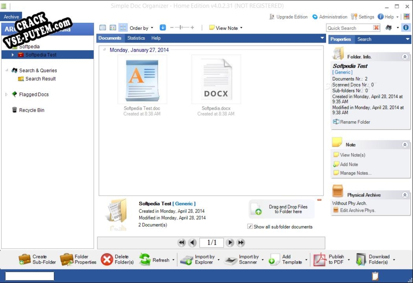Image resolution: width=413 pixels, height=283 pixels.
Task: Switch to the Statistics tab
Action: coord(136,38)
